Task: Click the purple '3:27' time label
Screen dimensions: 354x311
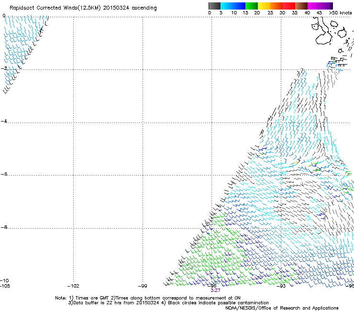Action: 215,290
